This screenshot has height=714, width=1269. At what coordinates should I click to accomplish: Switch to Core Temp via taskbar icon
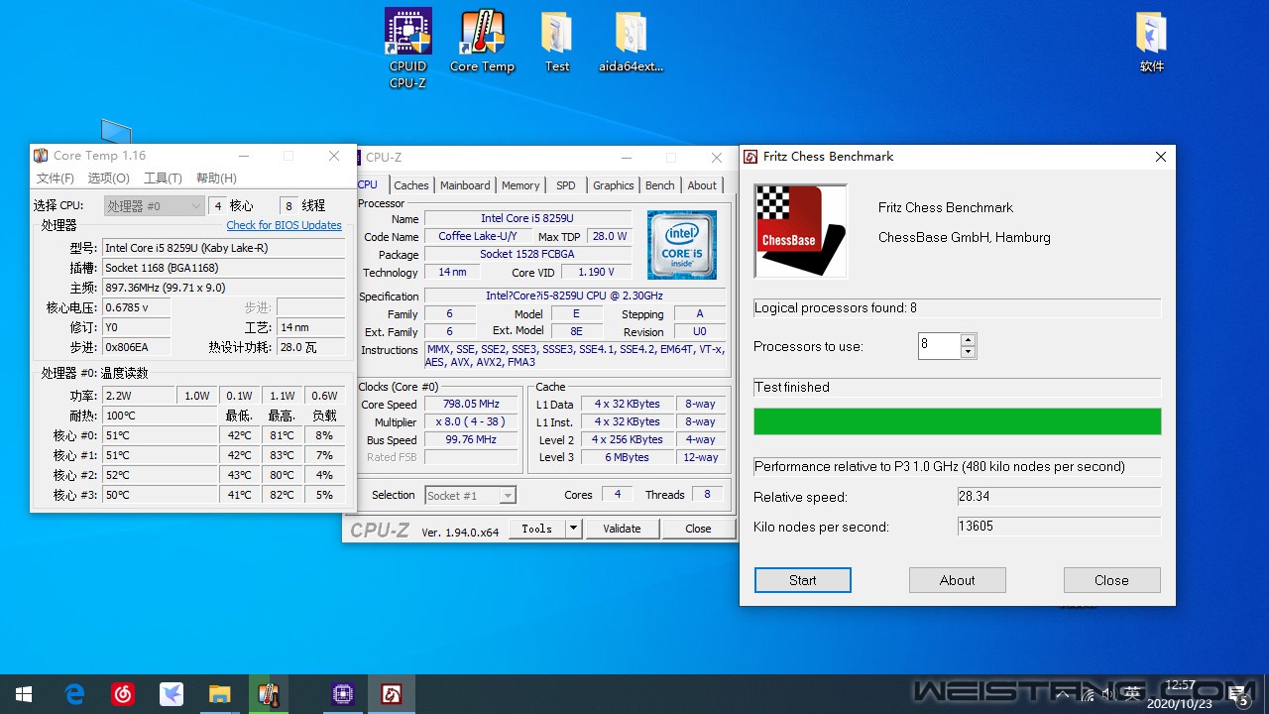(x=268, y=694)
